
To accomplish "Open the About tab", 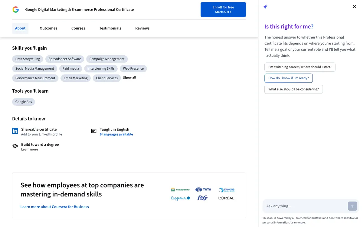I will [x=20, y=28].
